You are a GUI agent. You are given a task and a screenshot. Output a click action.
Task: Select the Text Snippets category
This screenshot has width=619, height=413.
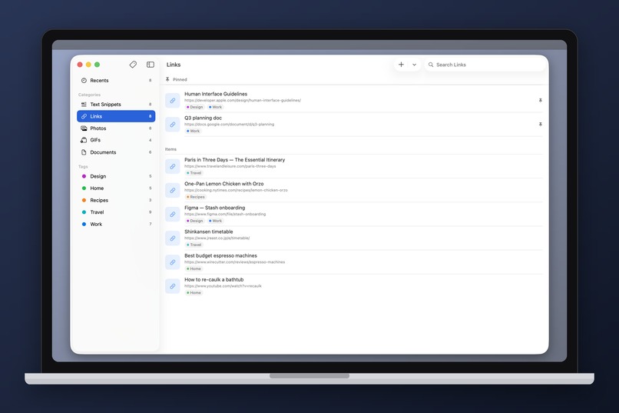tap(116, 105)
